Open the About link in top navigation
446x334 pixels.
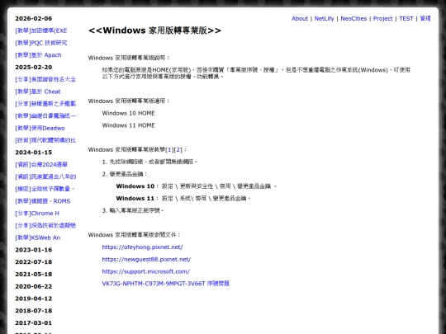(300, 18)
